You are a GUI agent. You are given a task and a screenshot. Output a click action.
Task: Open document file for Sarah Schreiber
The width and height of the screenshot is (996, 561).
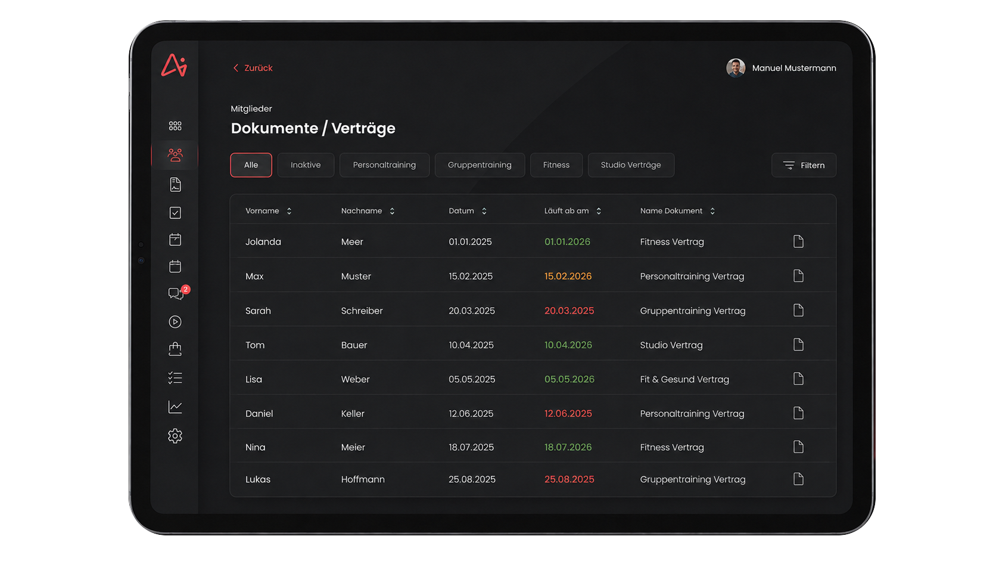point(798,311)
